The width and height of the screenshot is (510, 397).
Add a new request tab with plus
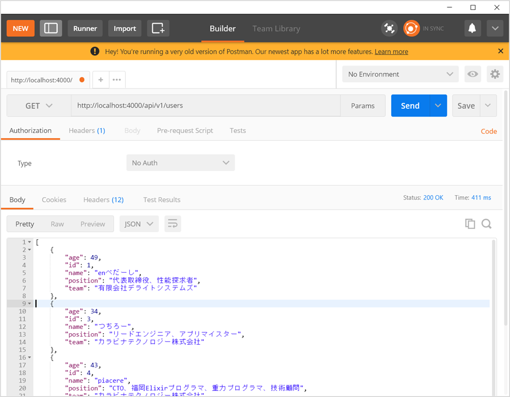point(101,80)
